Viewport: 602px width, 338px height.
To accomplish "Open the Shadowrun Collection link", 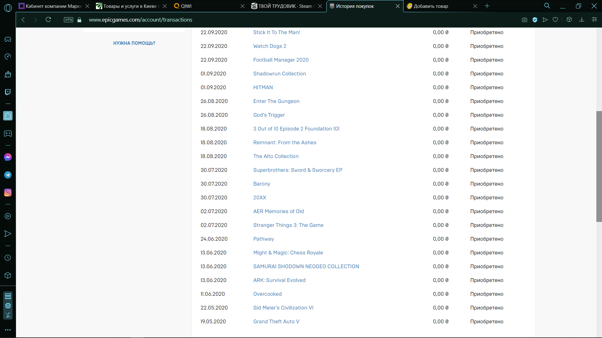I will click(x=280, y=74).
